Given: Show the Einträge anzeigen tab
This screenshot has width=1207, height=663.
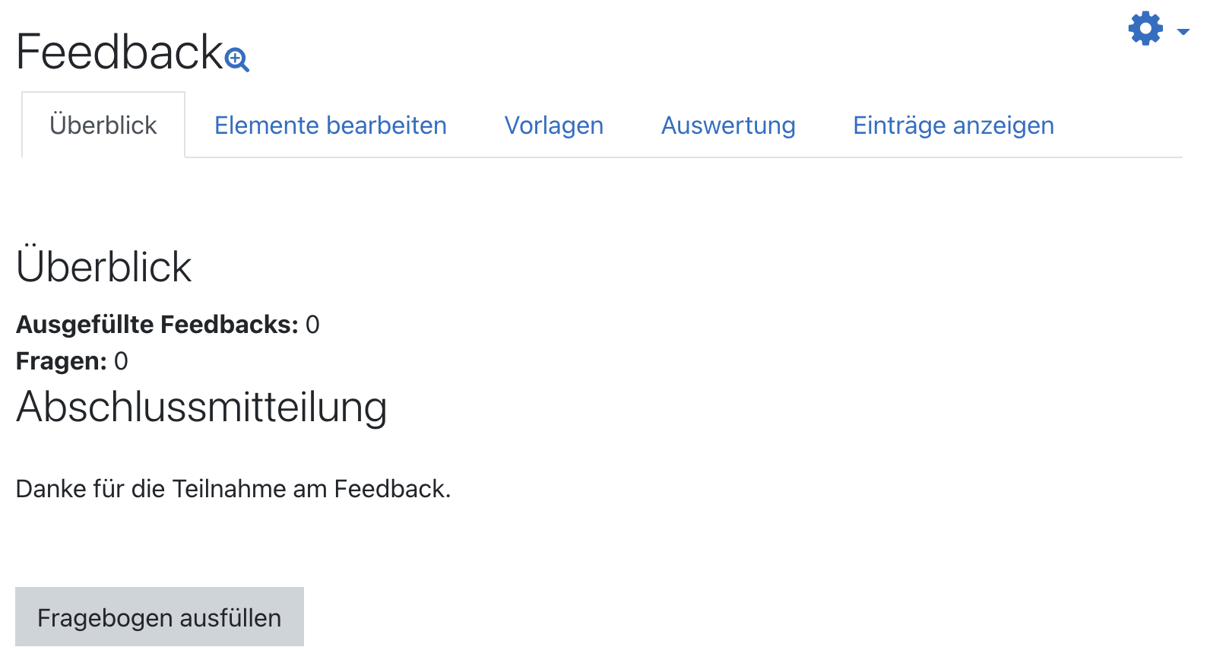Looking at the screenshot, I should (953, 125).
